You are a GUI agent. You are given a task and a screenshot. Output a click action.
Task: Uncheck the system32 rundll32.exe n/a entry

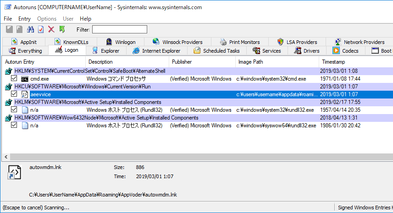(x=14, y=109)
